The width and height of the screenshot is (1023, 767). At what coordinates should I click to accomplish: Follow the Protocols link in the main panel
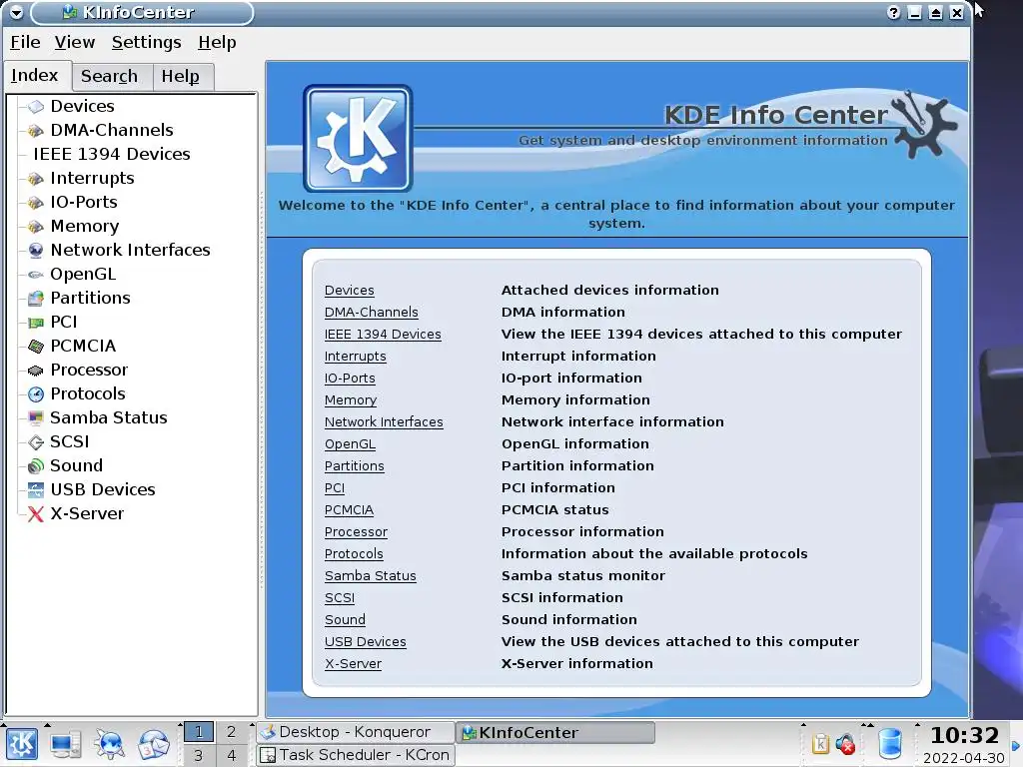(x=354, y=554)
